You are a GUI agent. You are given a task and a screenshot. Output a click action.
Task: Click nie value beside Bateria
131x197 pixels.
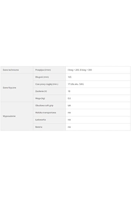69,127
